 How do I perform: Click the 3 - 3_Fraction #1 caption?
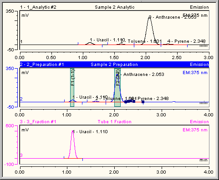(38, 122)
